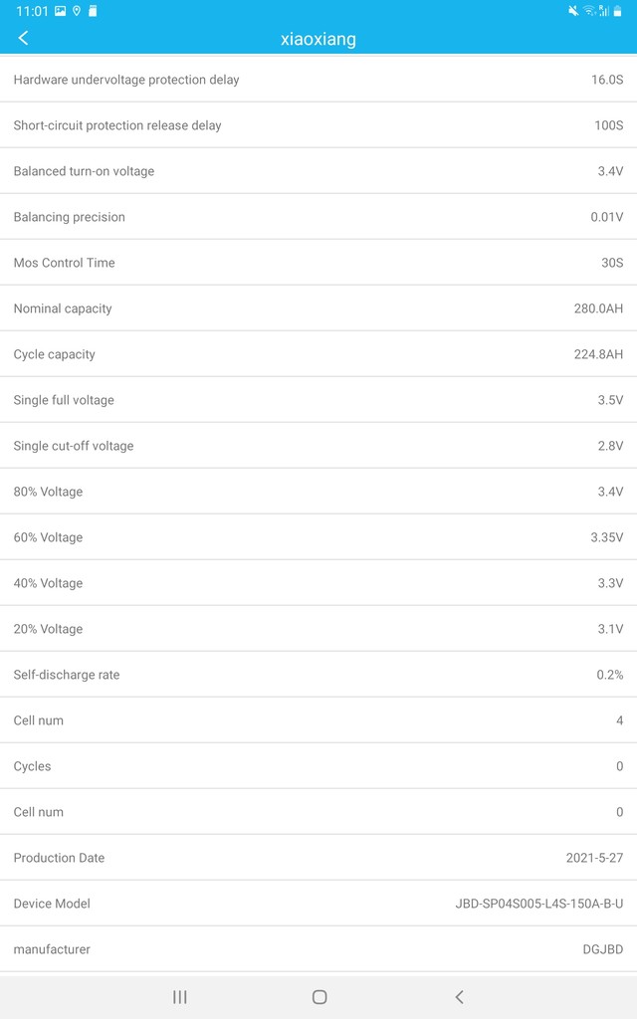Tap the Android navigation back button
The image size is (637, 1019).
(x=459, y=997)
